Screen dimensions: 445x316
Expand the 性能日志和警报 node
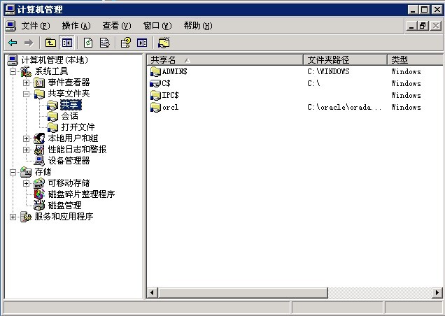(x=26, y=150)
